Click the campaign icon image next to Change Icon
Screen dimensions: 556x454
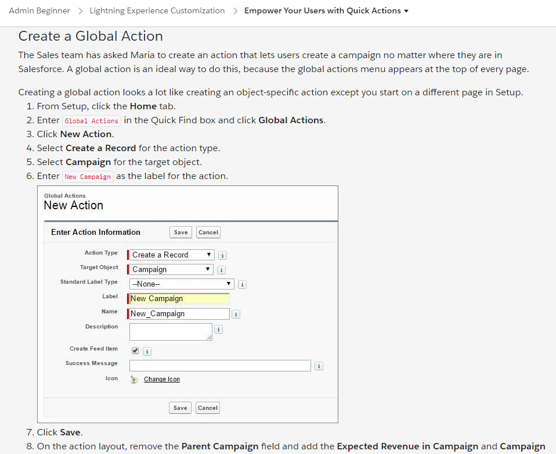point(134,380)
